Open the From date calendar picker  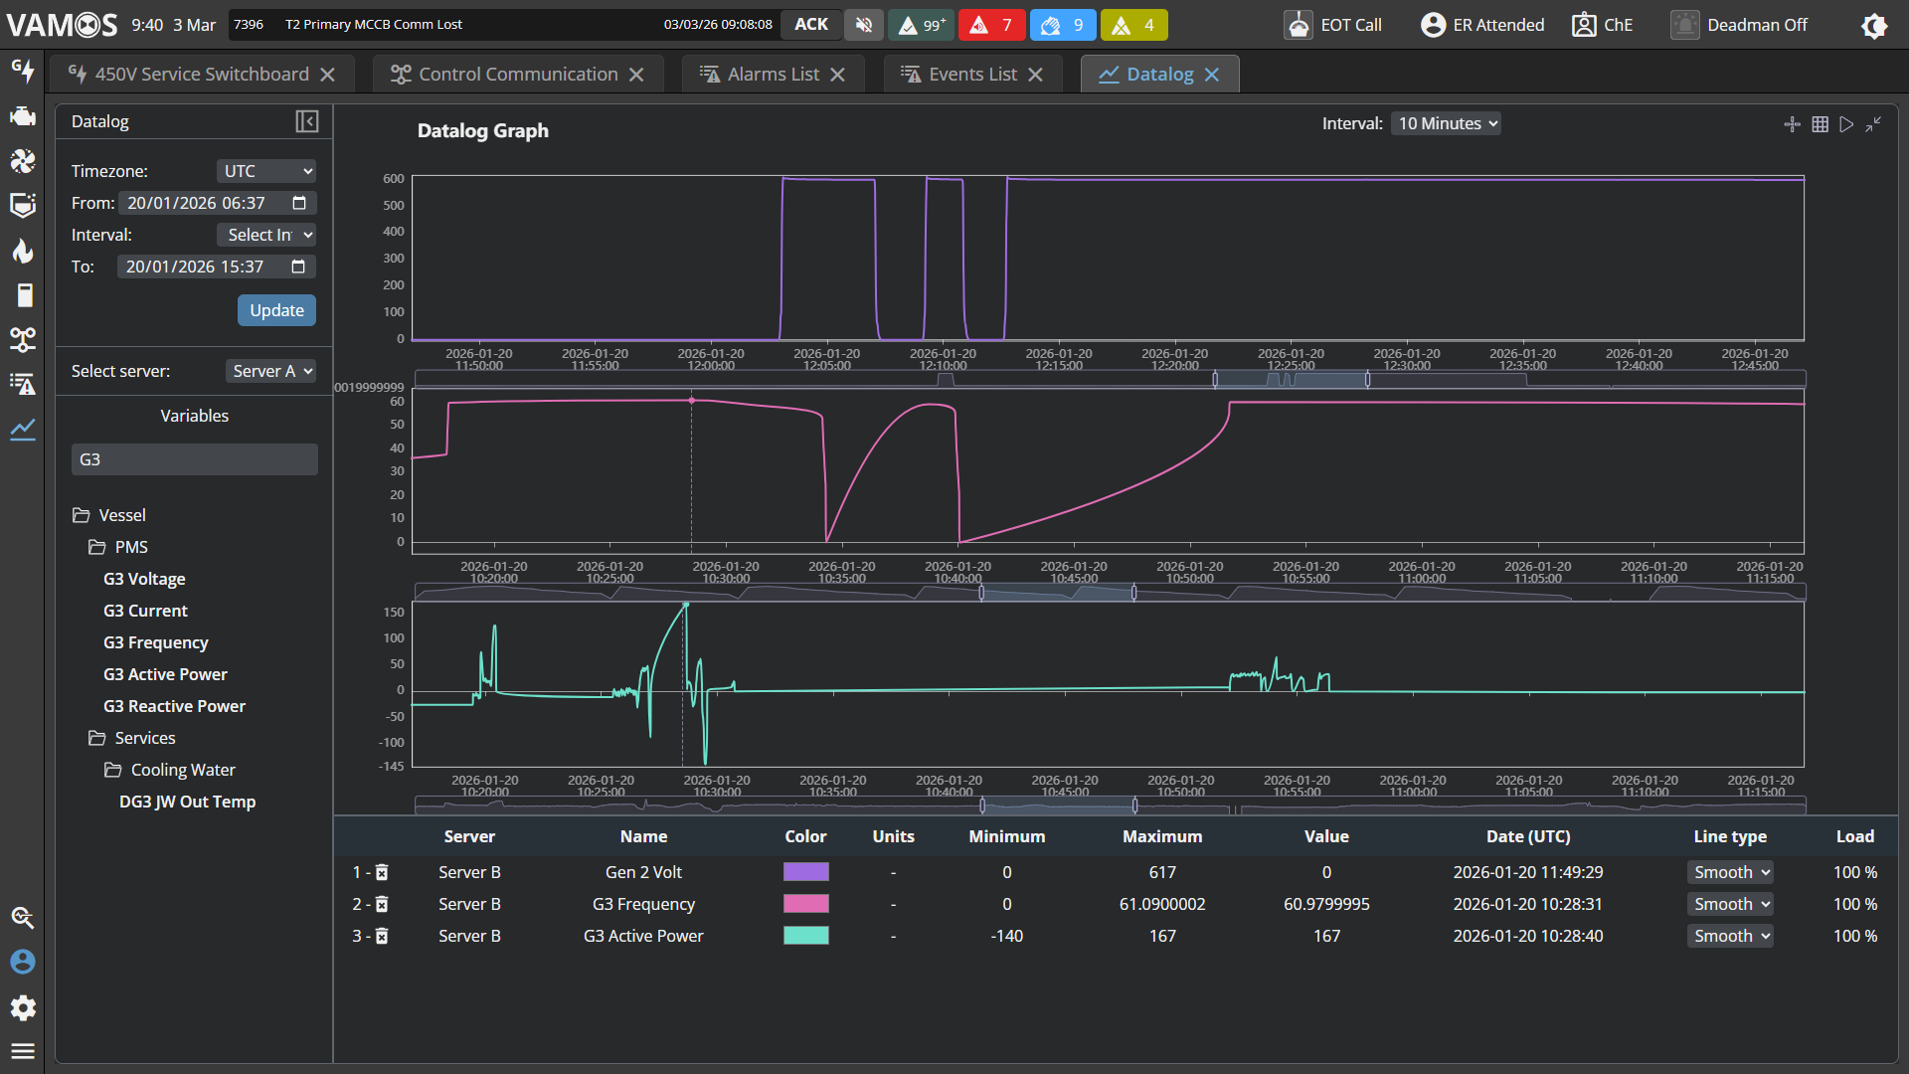coord(299,203)
